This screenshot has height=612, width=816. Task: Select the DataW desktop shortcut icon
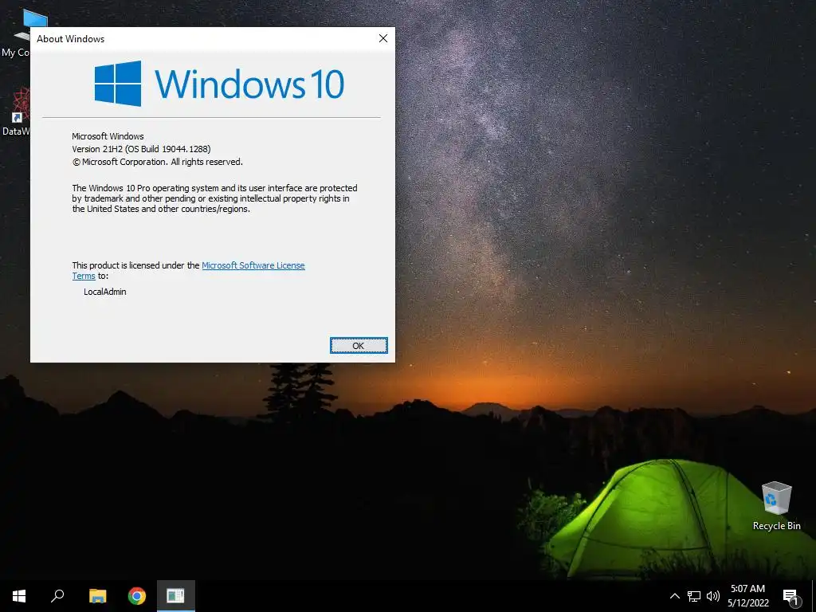(16, 112)
